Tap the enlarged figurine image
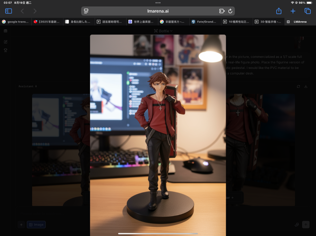 (x=158, y=135)
